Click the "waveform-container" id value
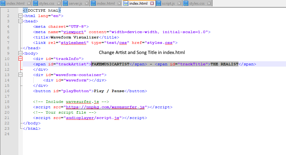The image size is (286, 155). 79,75
